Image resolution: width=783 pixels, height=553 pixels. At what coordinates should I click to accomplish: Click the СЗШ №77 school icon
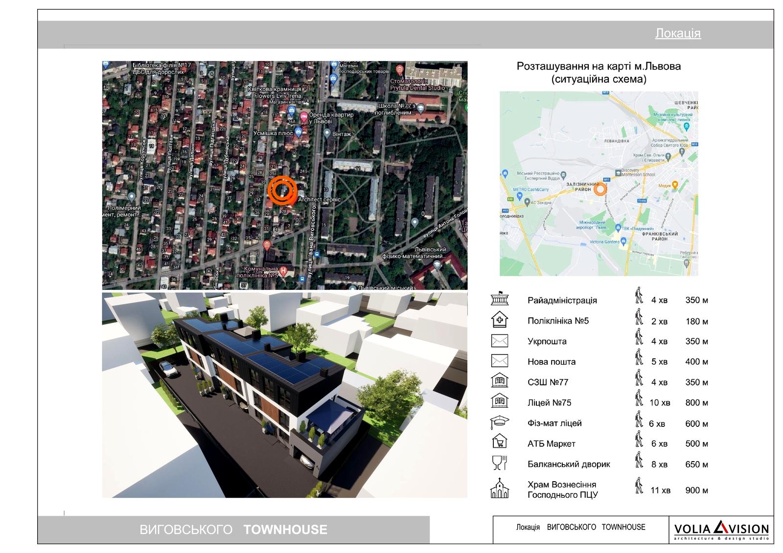(x=499, y=381)
